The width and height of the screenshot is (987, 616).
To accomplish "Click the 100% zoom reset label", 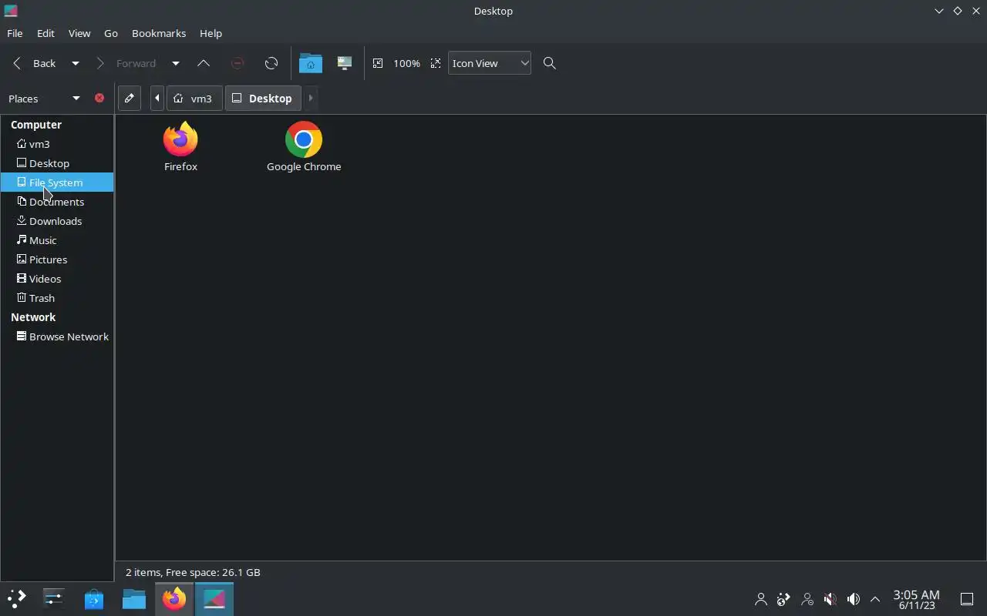I will tap(406, 63).
